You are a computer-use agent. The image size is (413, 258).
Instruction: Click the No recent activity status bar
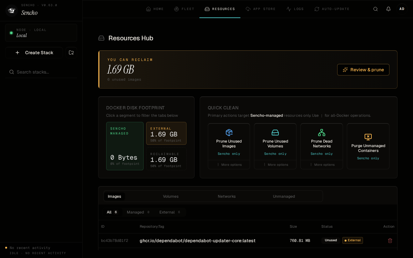pyautogui.click(x=41, y=250)
